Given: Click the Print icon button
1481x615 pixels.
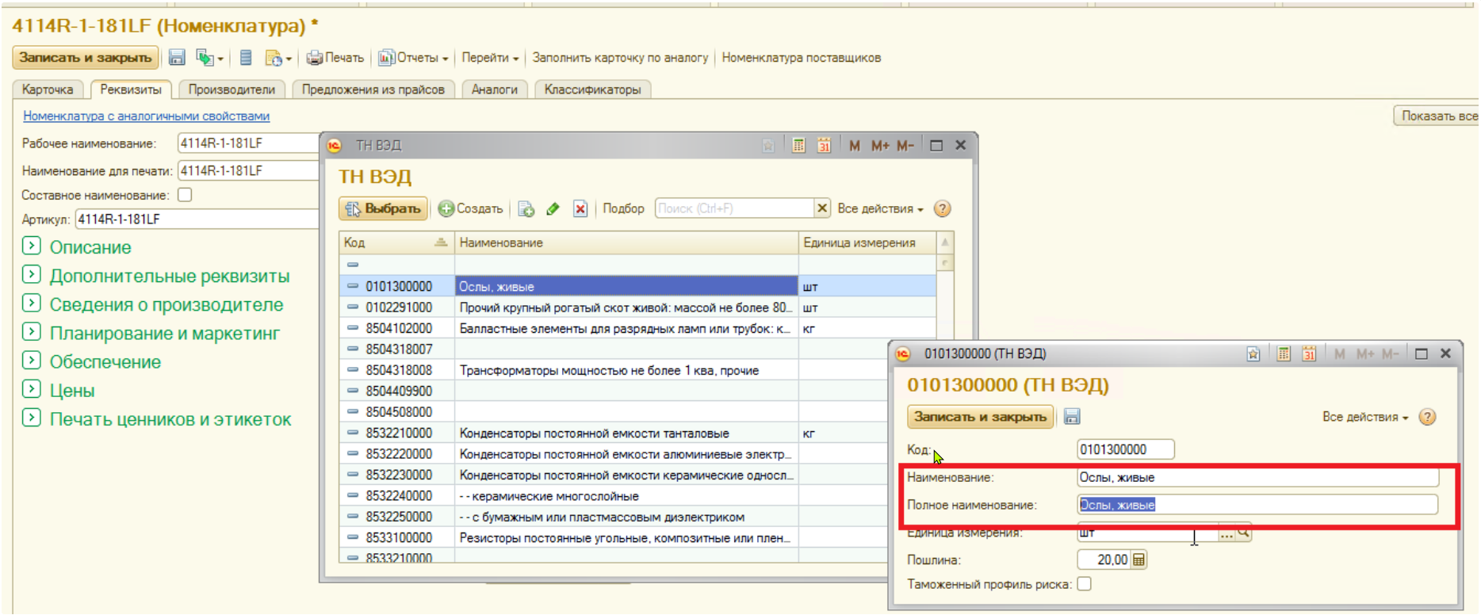Looking at the screenshot, I should [x=335, y=58].
